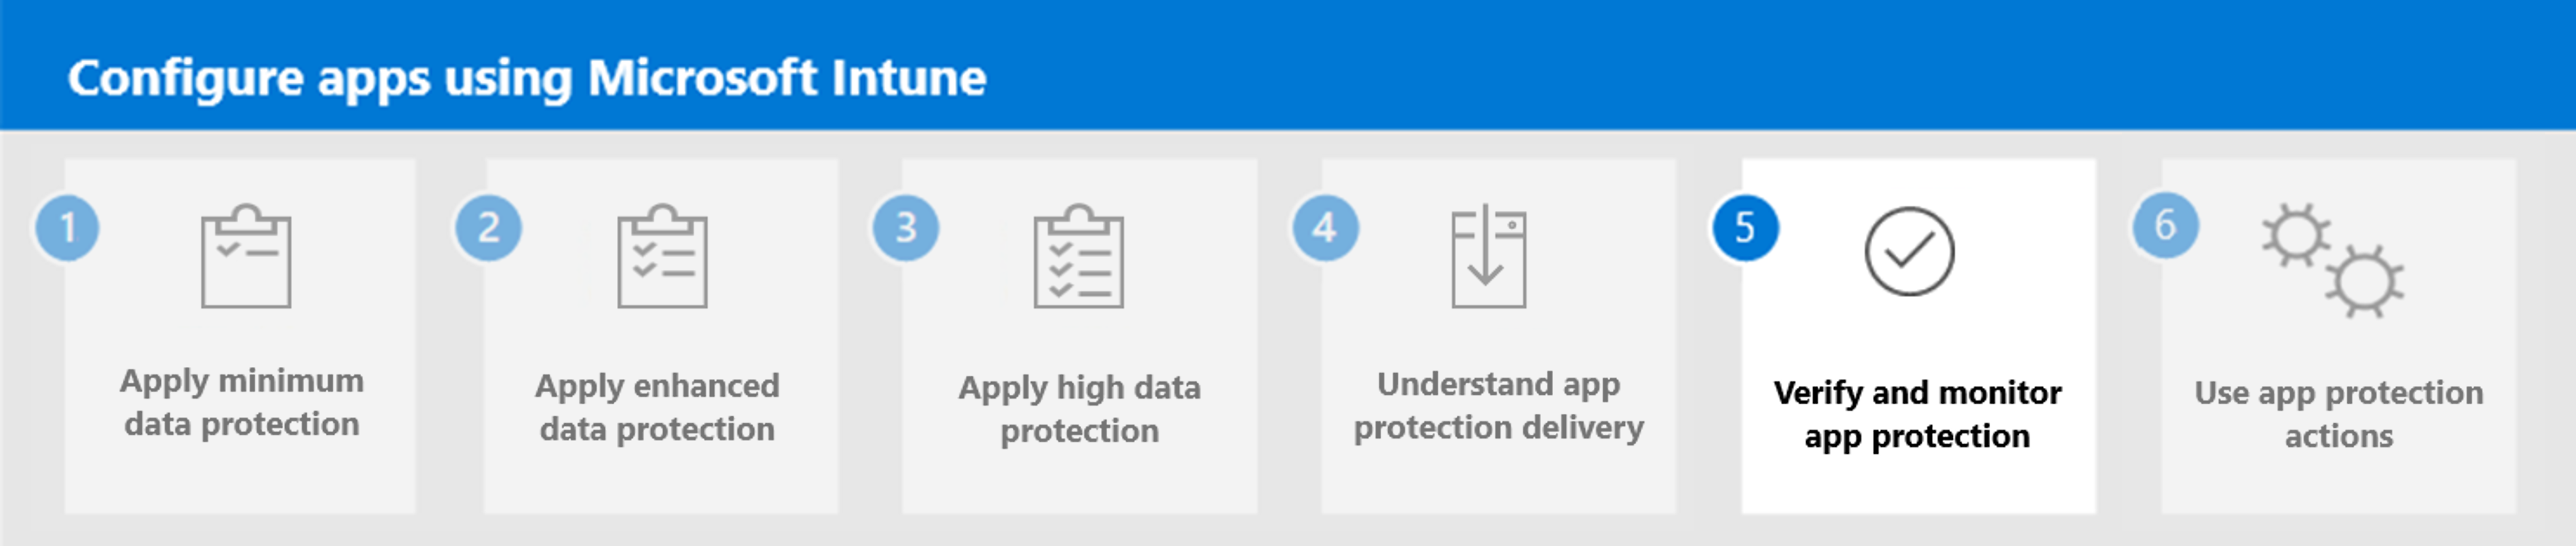
Task: Open "Apply minimum data protection" label
Action: pyautogui.click(x=242, y=402)
